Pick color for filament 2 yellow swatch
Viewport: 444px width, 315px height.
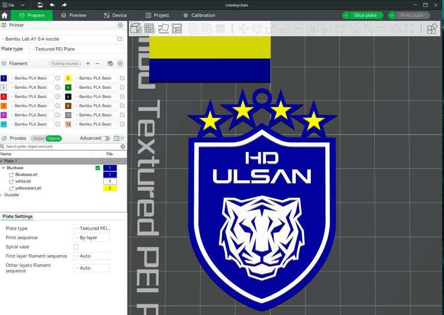pos(68,78)
